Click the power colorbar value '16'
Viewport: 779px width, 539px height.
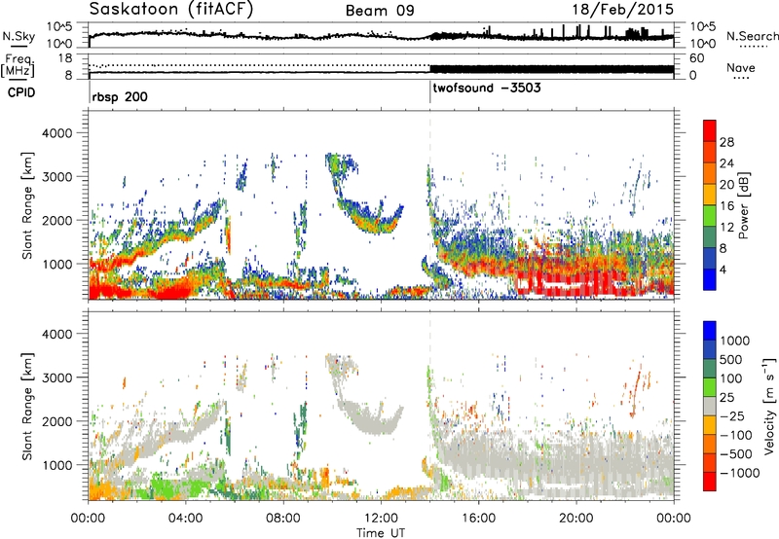tap(726, 206)
